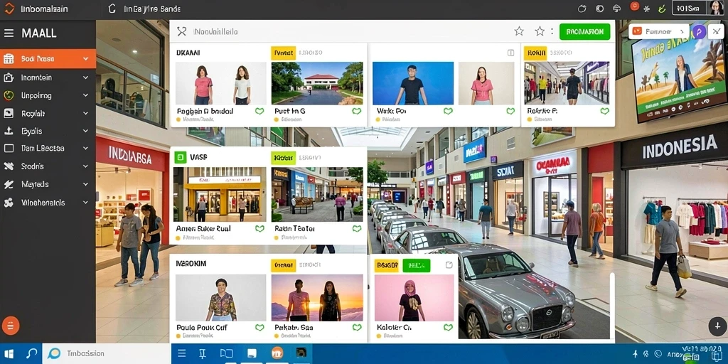Click the taskbar search magnifier icon

[x=31, y=354]
